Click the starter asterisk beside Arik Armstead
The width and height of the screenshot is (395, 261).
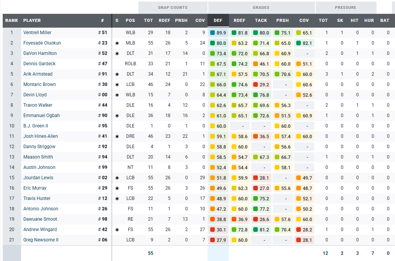click(117, 74)
